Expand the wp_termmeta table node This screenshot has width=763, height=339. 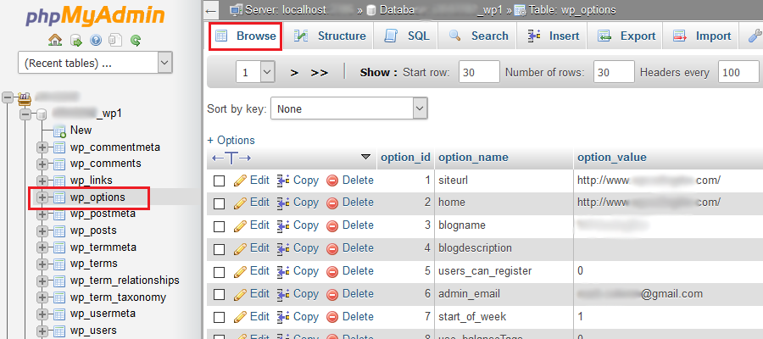[x=42, y=247]
